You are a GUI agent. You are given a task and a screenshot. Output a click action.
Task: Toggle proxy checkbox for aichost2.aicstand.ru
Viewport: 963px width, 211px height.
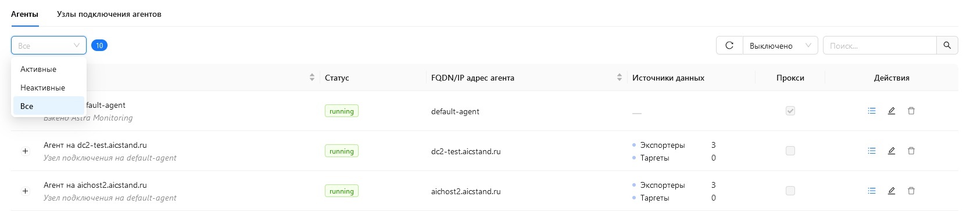[x=790, y=191]
